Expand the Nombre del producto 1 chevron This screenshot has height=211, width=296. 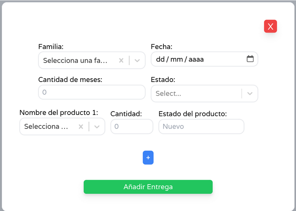tap(97, 127)
